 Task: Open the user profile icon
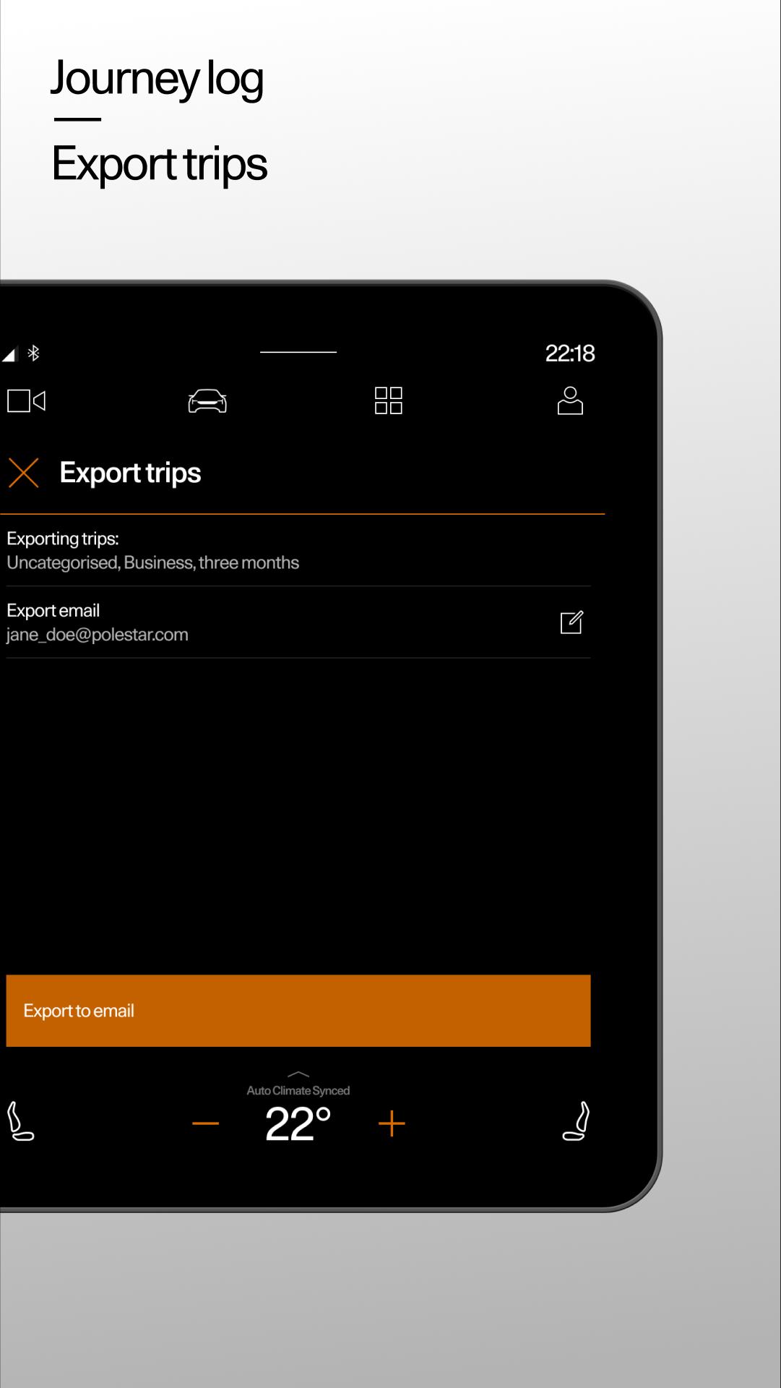[570, 400]
